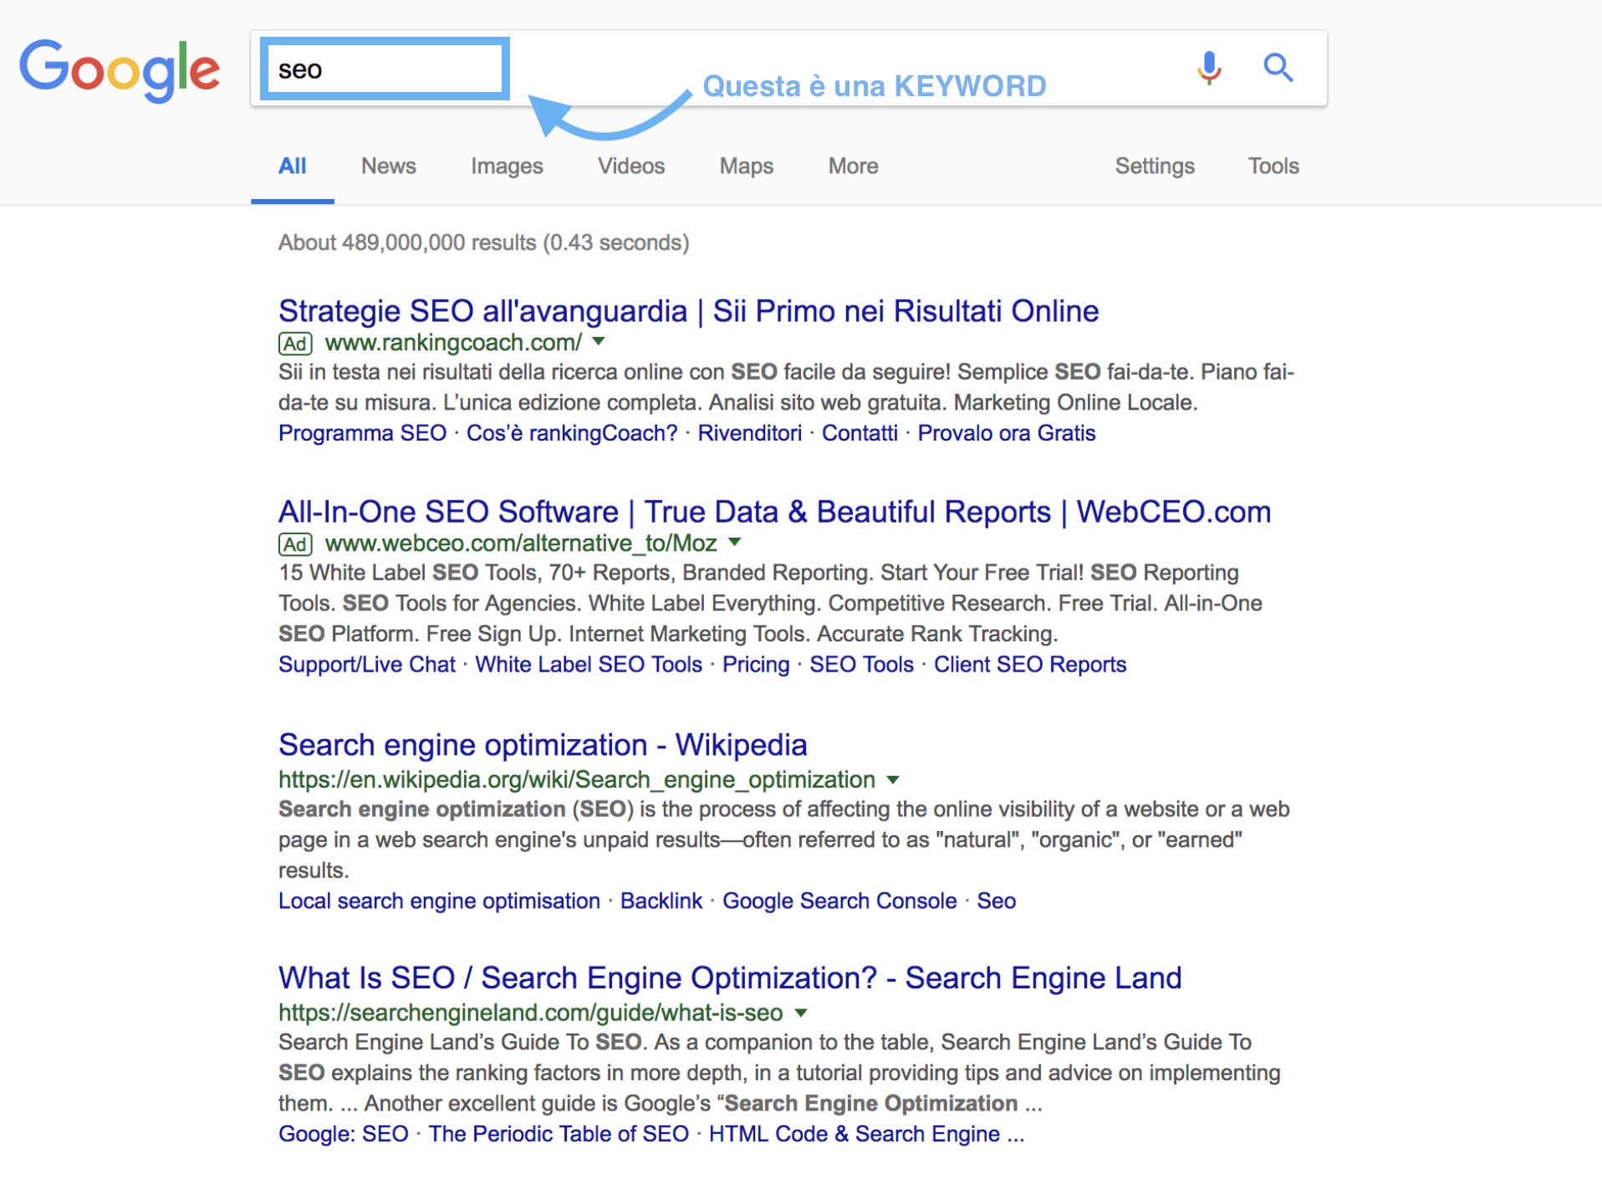Open the "Pricing" sitelink under WebCEO ad
Viewport: 1602px width, 1184px height.
(755, 664)
